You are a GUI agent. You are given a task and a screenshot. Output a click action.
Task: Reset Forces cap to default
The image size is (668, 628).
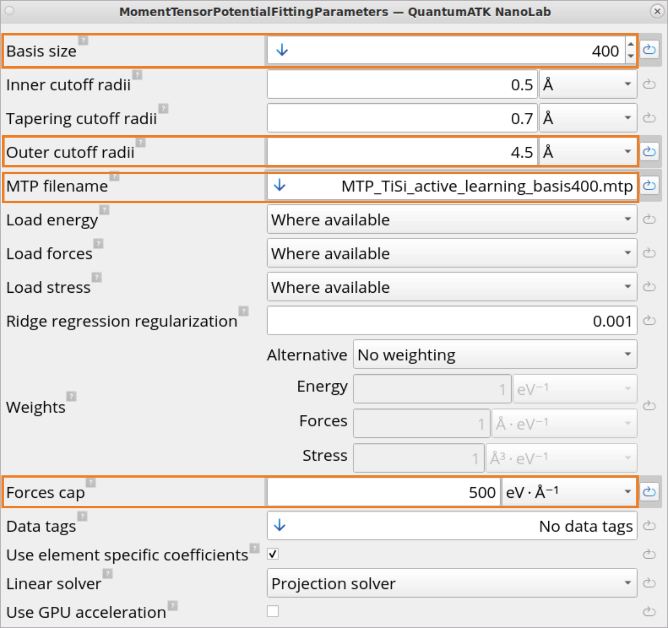point(649,492)
